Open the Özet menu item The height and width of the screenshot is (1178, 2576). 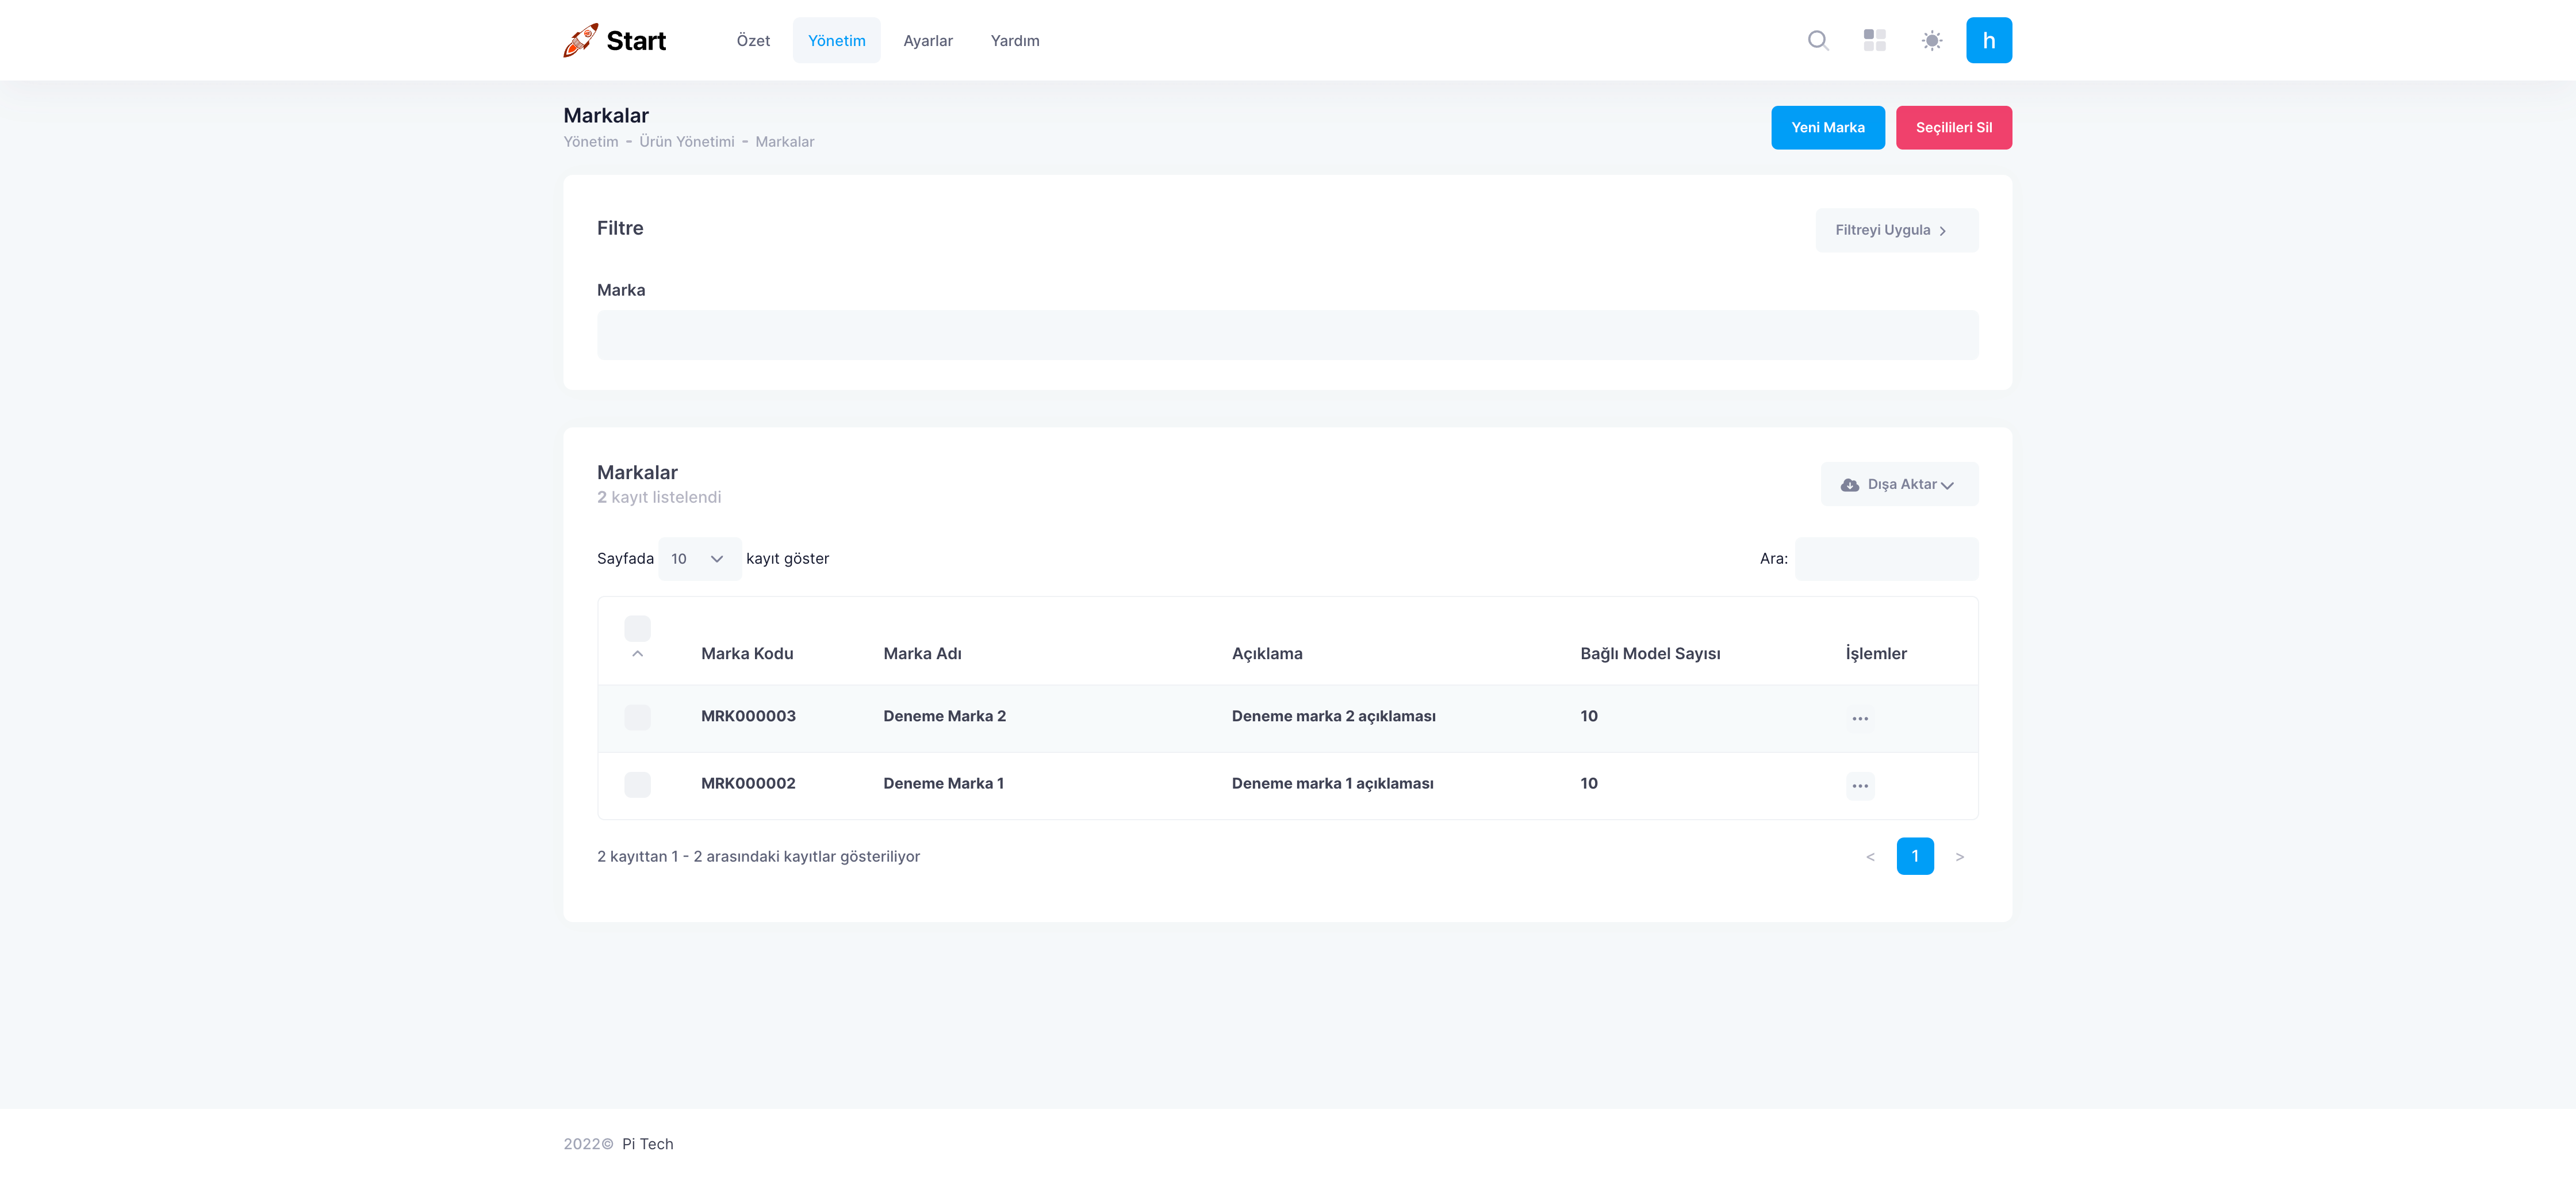pos(753,41)
